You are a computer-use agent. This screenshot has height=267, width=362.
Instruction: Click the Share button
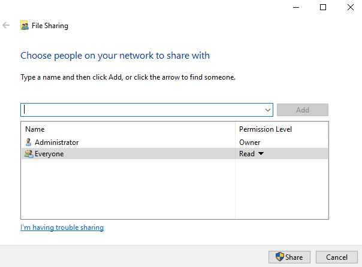click(289, 257)
